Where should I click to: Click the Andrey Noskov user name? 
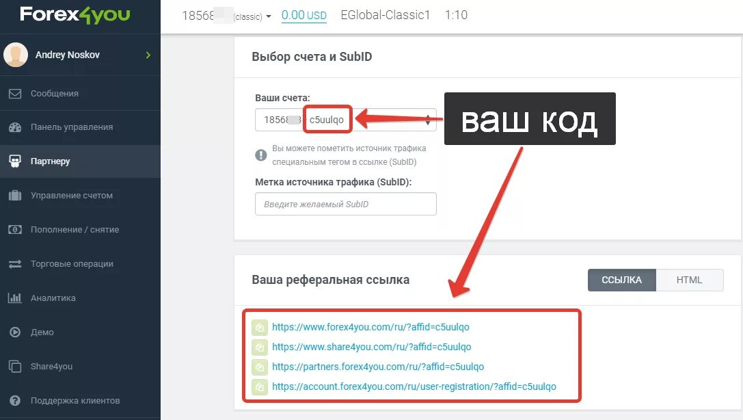tap(67, 55)
